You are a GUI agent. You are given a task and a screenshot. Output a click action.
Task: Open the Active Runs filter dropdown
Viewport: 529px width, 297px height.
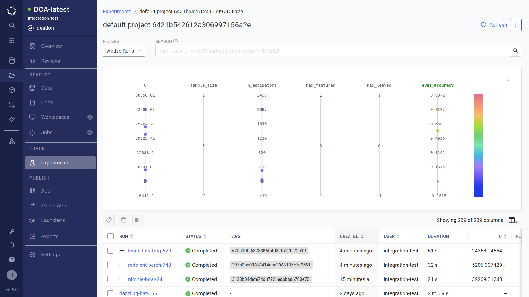(124, 51)
